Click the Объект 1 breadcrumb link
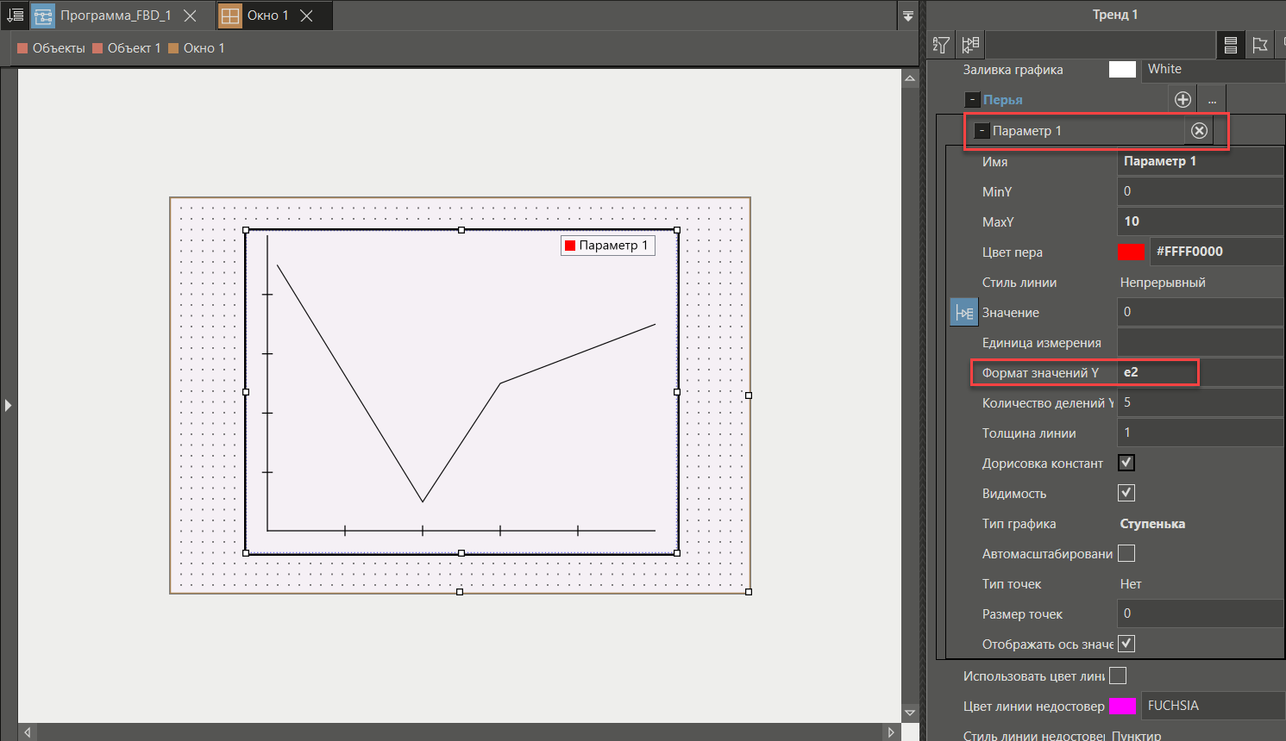Screen dimensions: 1286x741 [134, 48]
